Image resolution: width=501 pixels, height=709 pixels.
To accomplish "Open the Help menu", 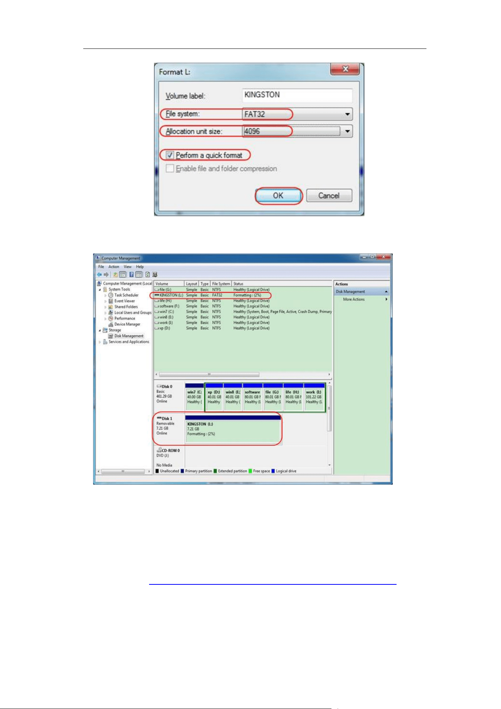I will point(140,267).
